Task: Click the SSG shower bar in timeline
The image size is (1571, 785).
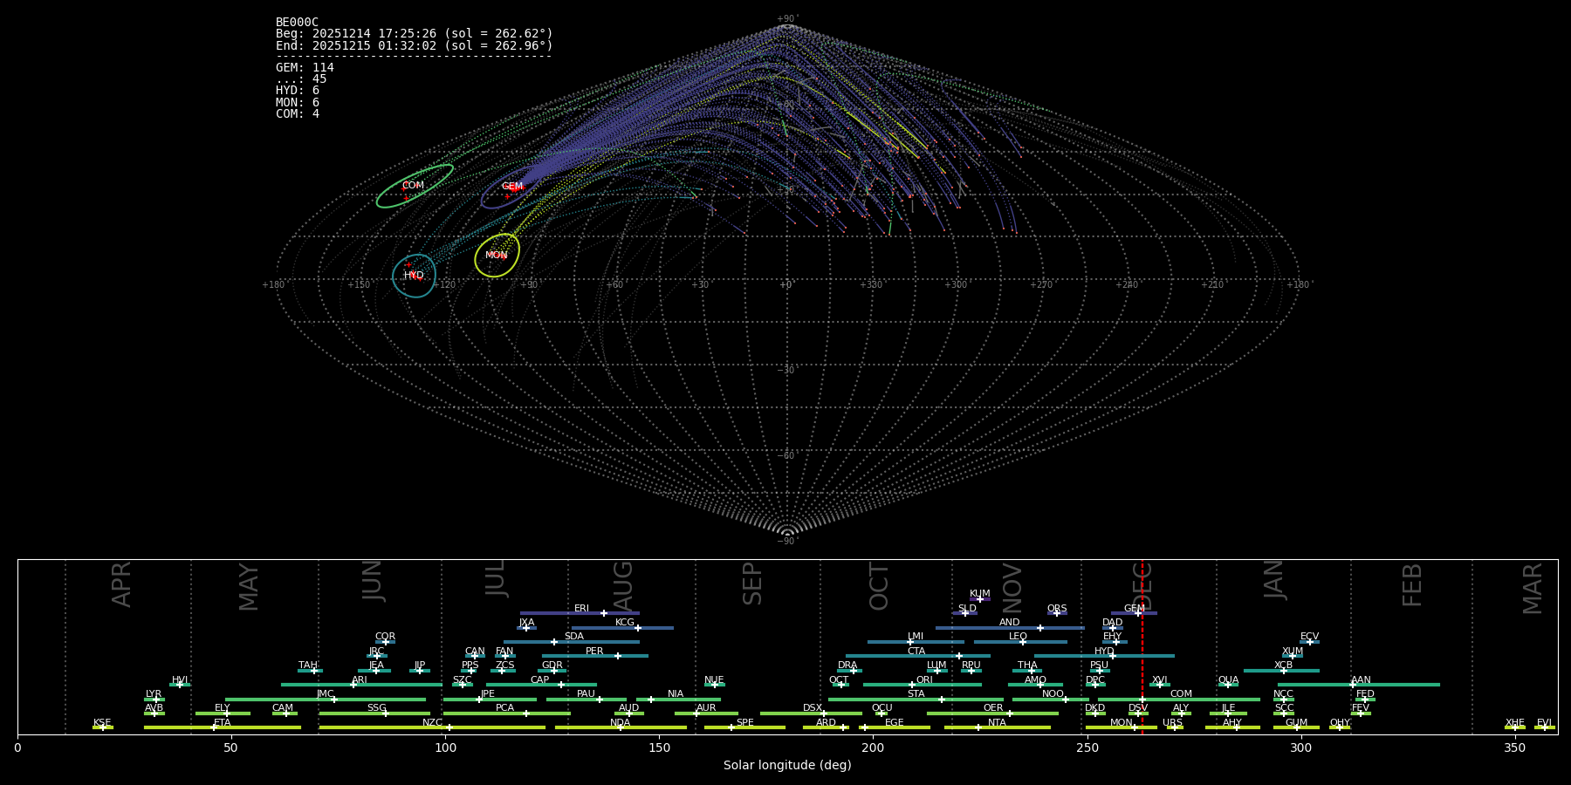Action: pyautogui.click(x=374, y=713)
